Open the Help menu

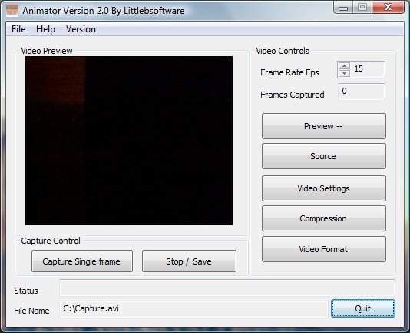point(45,29)
